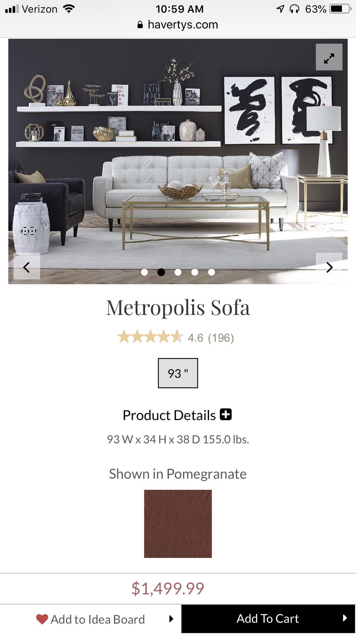Select the filled second carousel dot
Viewport: 356px width, 634px height.
click(161, 271)
